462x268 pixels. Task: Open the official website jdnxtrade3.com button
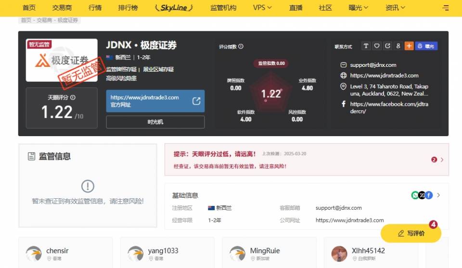click(x=155, y=101)
